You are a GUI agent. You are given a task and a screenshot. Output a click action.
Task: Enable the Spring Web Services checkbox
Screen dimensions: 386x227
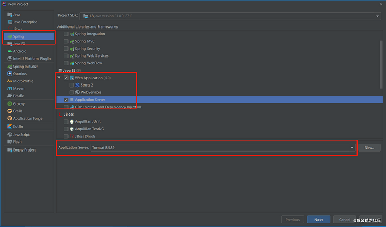pos(66,56)
